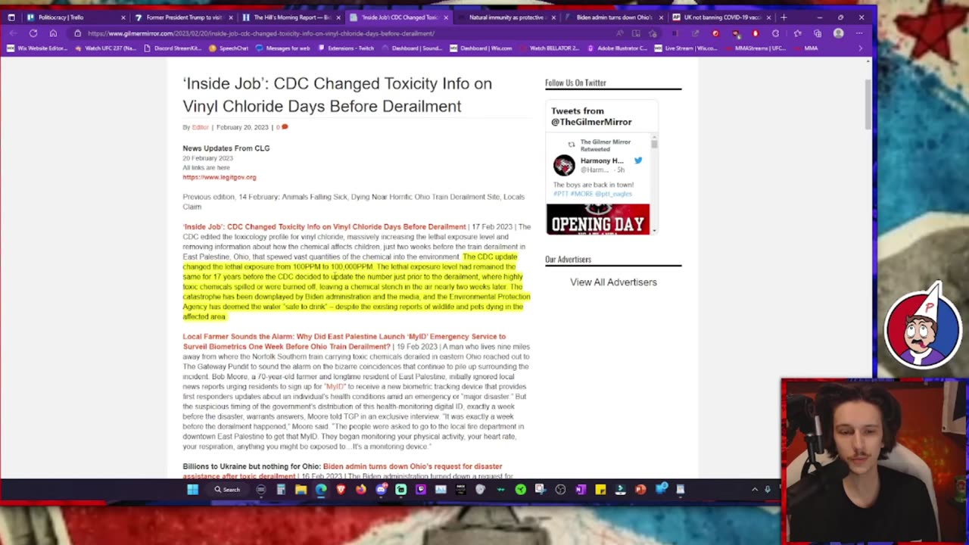969x545 pixels.
Task: Click "News Updates From CLG" text
Action: [x=226, y=148]
